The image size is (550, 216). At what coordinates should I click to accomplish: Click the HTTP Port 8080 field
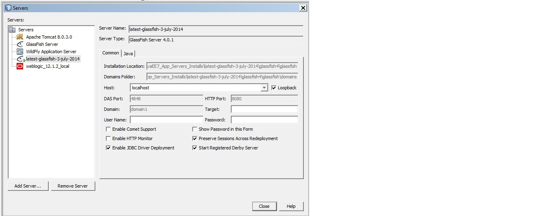(x=264, y=99)
